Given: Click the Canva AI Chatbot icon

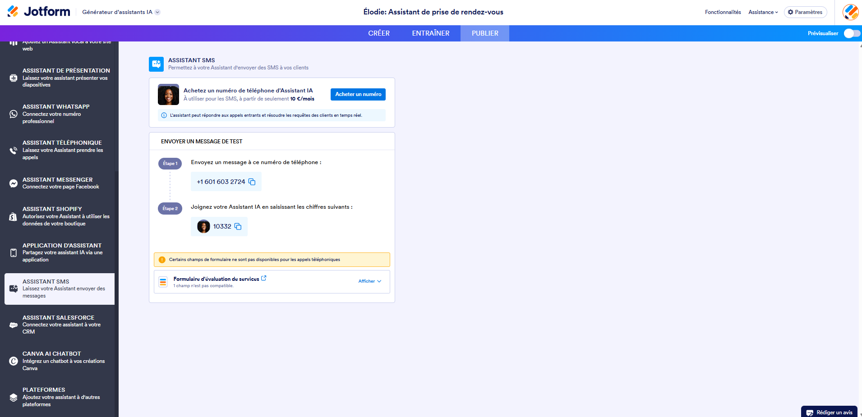Looking at the screenshot, I should 14,361.
